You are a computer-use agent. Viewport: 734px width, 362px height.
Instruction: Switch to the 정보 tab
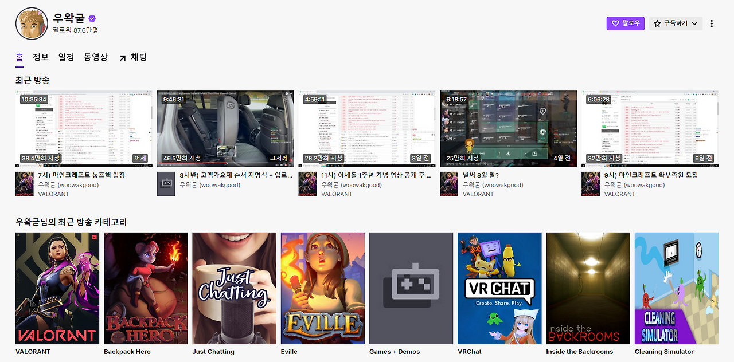coord(41,57)
